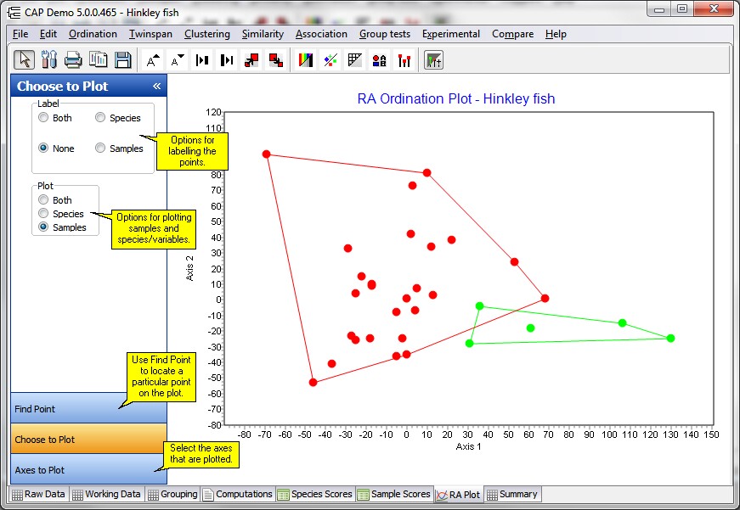Open the Experimental menu
The height and width of the screenshot is (510, 740).
(x=450, y=34)
